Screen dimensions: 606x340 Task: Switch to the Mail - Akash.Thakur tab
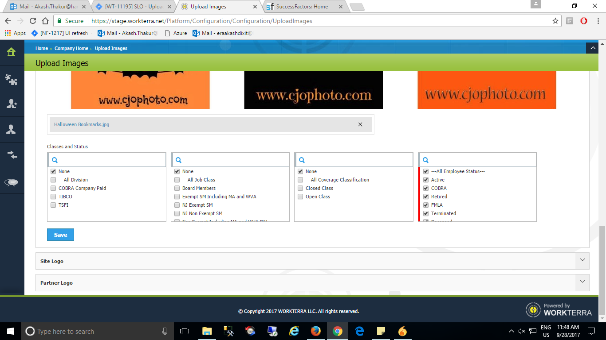(x=48, y=7)
